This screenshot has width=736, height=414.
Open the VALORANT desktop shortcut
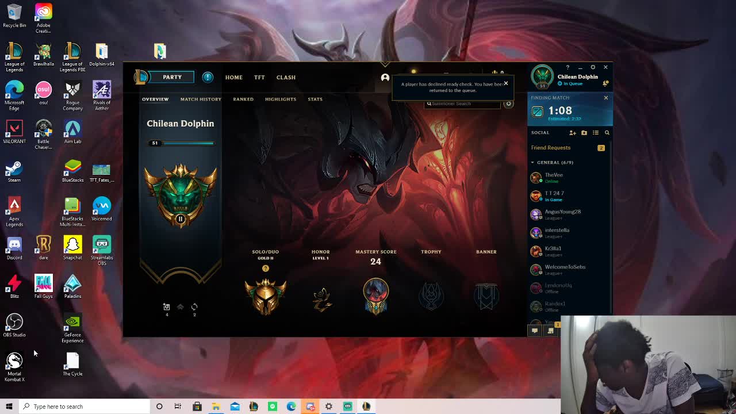coord(14,132)
